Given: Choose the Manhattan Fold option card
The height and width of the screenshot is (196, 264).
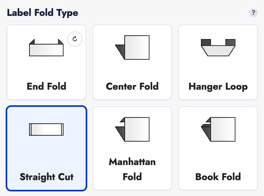Looking at the screenshot, I should click(x=132, y=151).
